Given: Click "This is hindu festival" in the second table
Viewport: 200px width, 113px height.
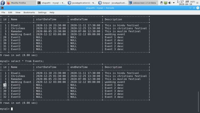Looking at the screenshot, I should (122, 73).
